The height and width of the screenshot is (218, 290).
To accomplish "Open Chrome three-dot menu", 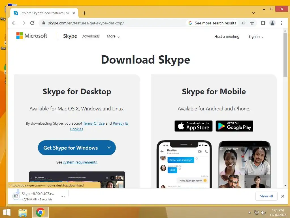I will [282, 23].
